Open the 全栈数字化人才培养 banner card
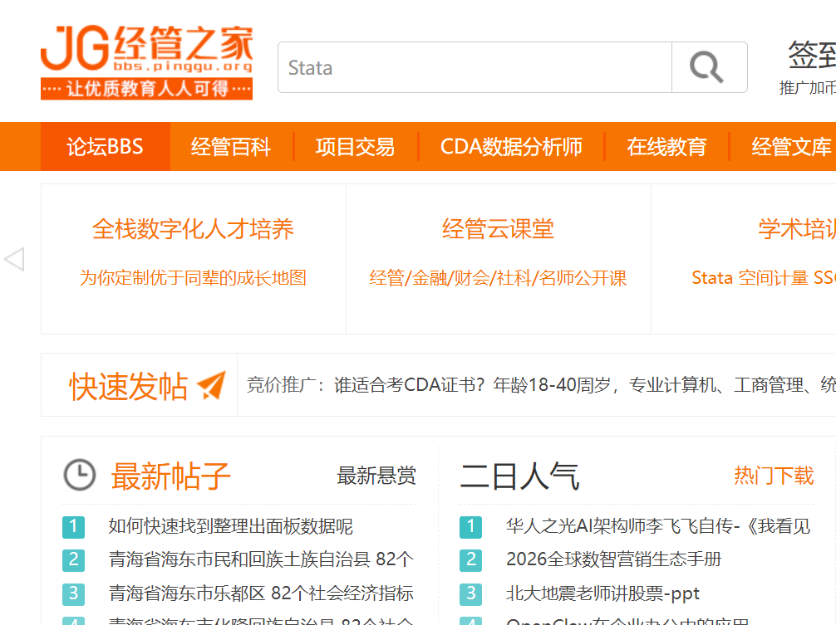The image size is (836, 625). tap(193, 229)
